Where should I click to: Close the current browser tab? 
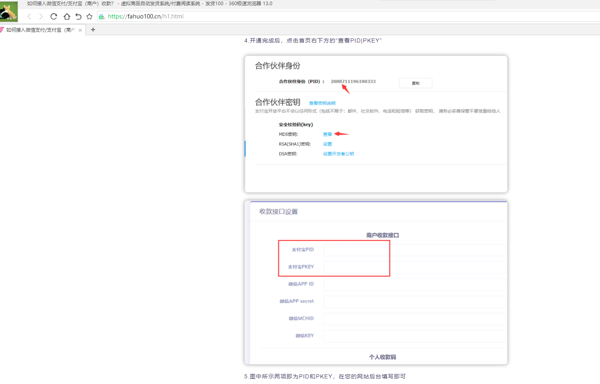tap(80, 30)
